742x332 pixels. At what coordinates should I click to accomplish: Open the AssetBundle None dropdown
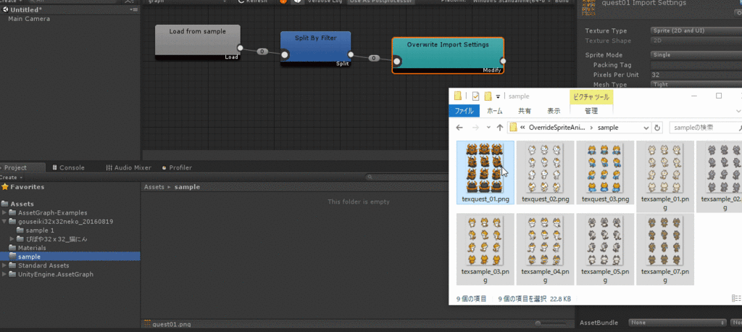[x=678, y=323]
